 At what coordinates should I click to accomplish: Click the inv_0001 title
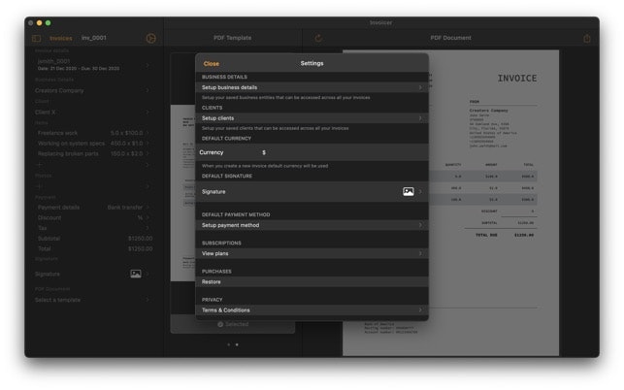point(94,38)
